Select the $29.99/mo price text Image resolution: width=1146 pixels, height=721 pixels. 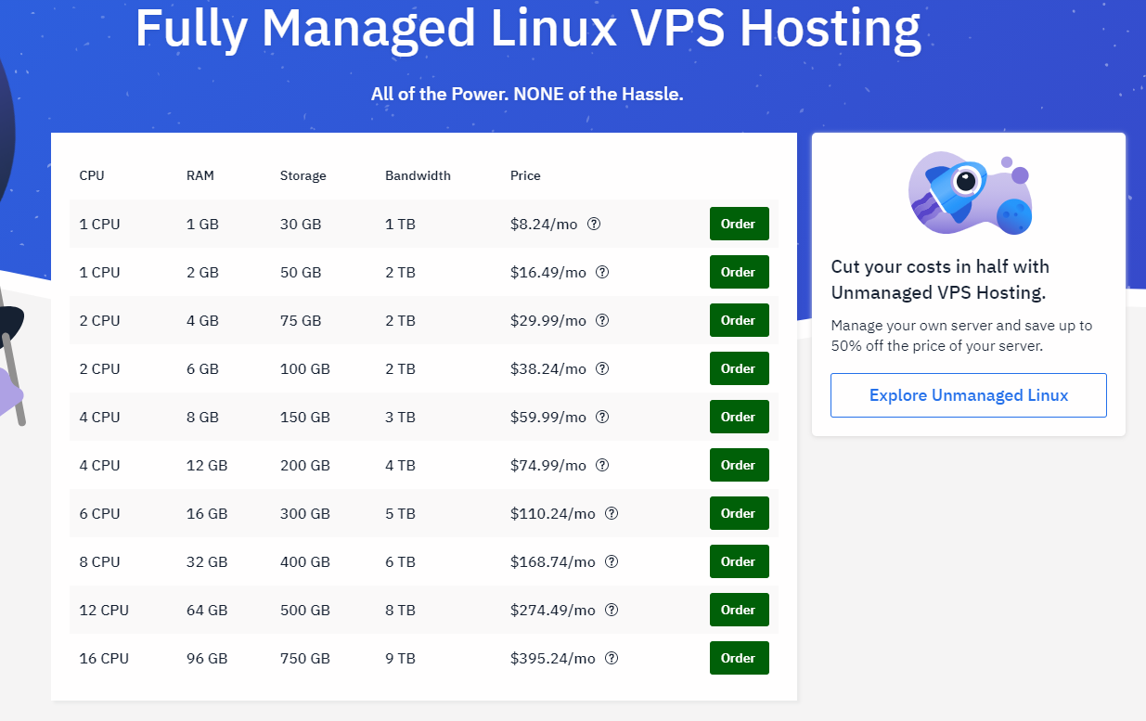(x=548, y=320)
